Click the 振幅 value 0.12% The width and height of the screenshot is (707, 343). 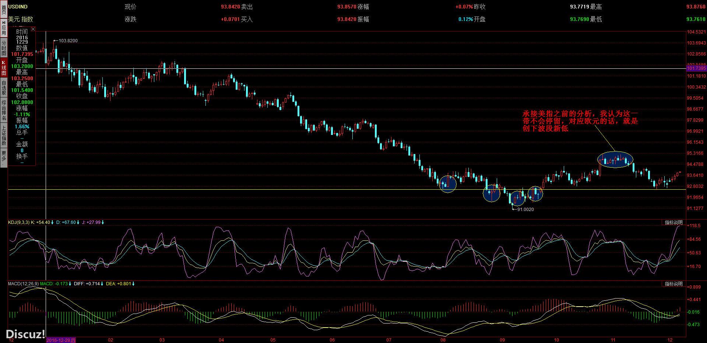point(466,19)
